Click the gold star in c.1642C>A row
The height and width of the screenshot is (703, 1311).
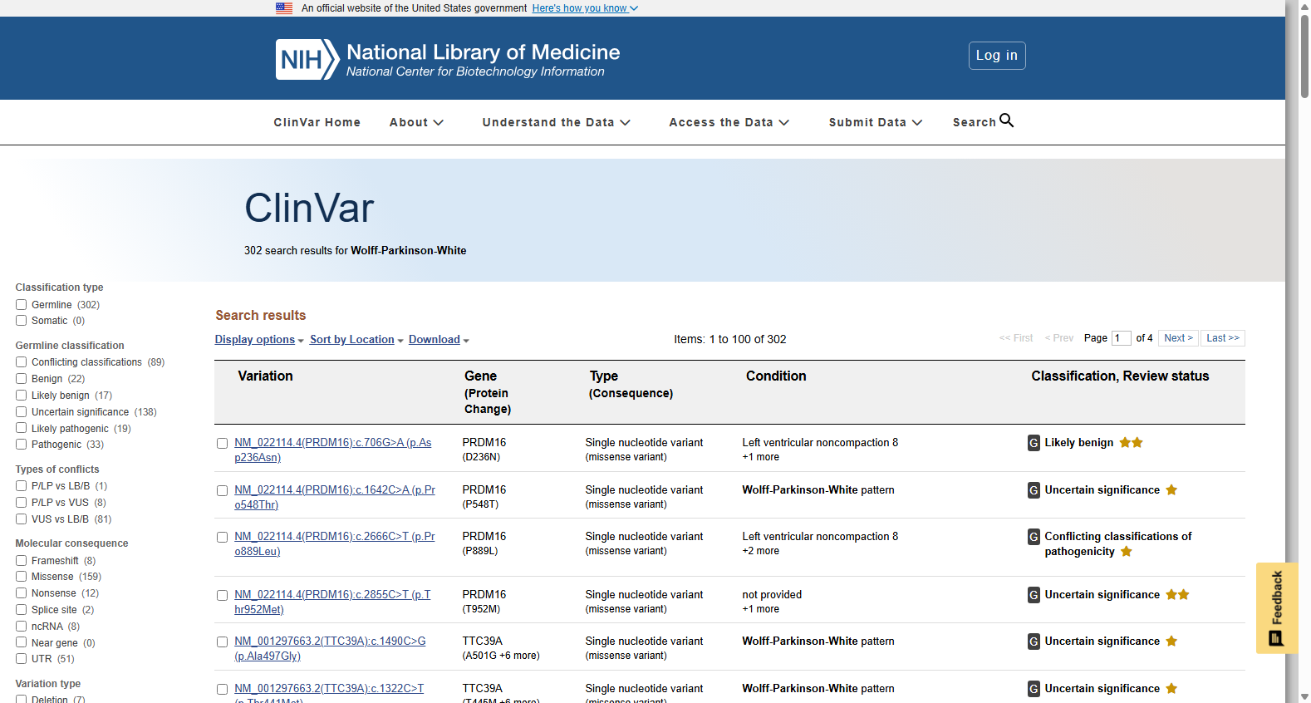click(1171, 490)
